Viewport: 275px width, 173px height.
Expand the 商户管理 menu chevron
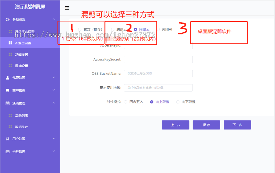(x=54, y=90)
